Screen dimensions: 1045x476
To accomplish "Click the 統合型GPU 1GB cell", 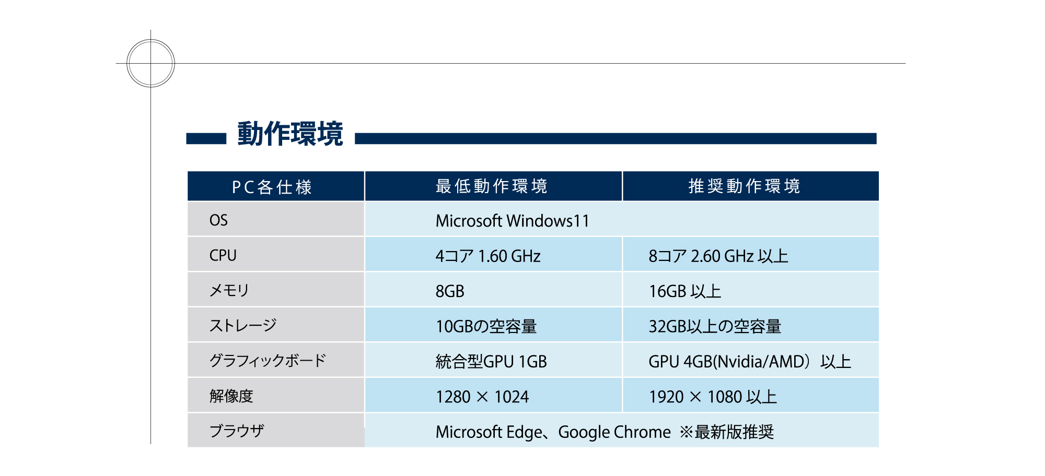I will point(491,361).
